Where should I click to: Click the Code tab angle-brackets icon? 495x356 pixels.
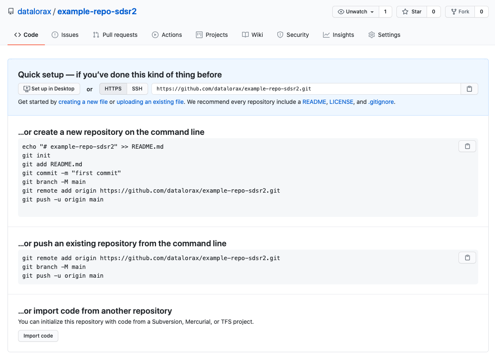(18, 35)
